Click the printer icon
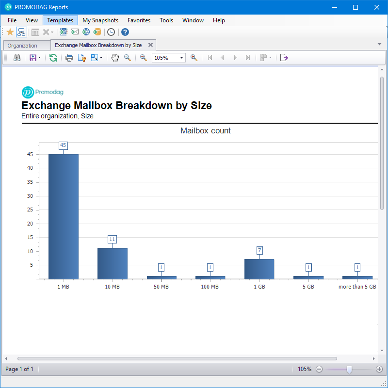 (x=69, y=58)
